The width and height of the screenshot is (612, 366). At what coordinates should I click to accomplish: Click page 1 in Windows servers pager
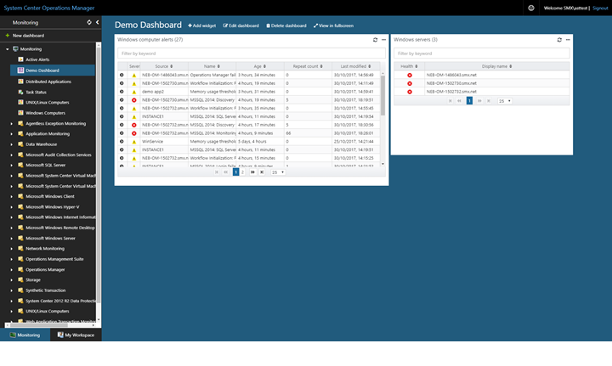point(469,101)
